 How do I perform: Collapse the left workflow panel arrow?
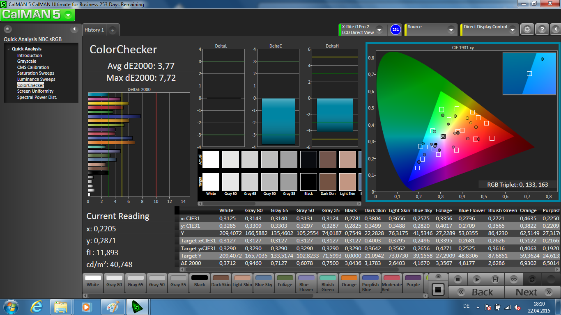tap(74, 29)
